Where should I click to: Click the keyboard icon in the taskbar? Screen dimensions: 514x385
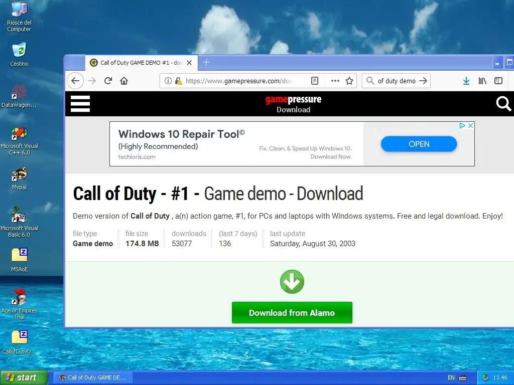[x=462, y=378]
